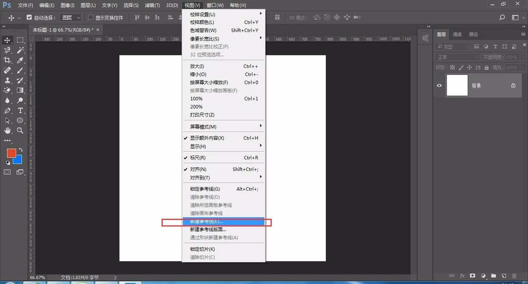Select the Rectangular Marquee tool
Screen dimensions: 528x284
[x=21, y=40]
